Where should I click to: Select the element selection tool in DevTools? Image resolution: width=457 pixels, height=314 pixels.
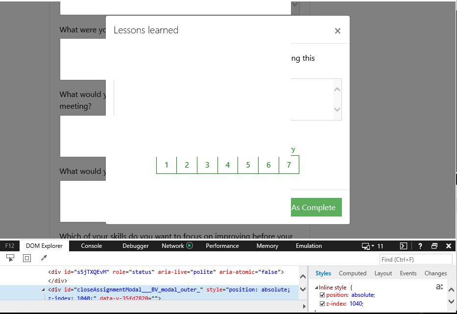pyautogui.click(x=10, y=257)
